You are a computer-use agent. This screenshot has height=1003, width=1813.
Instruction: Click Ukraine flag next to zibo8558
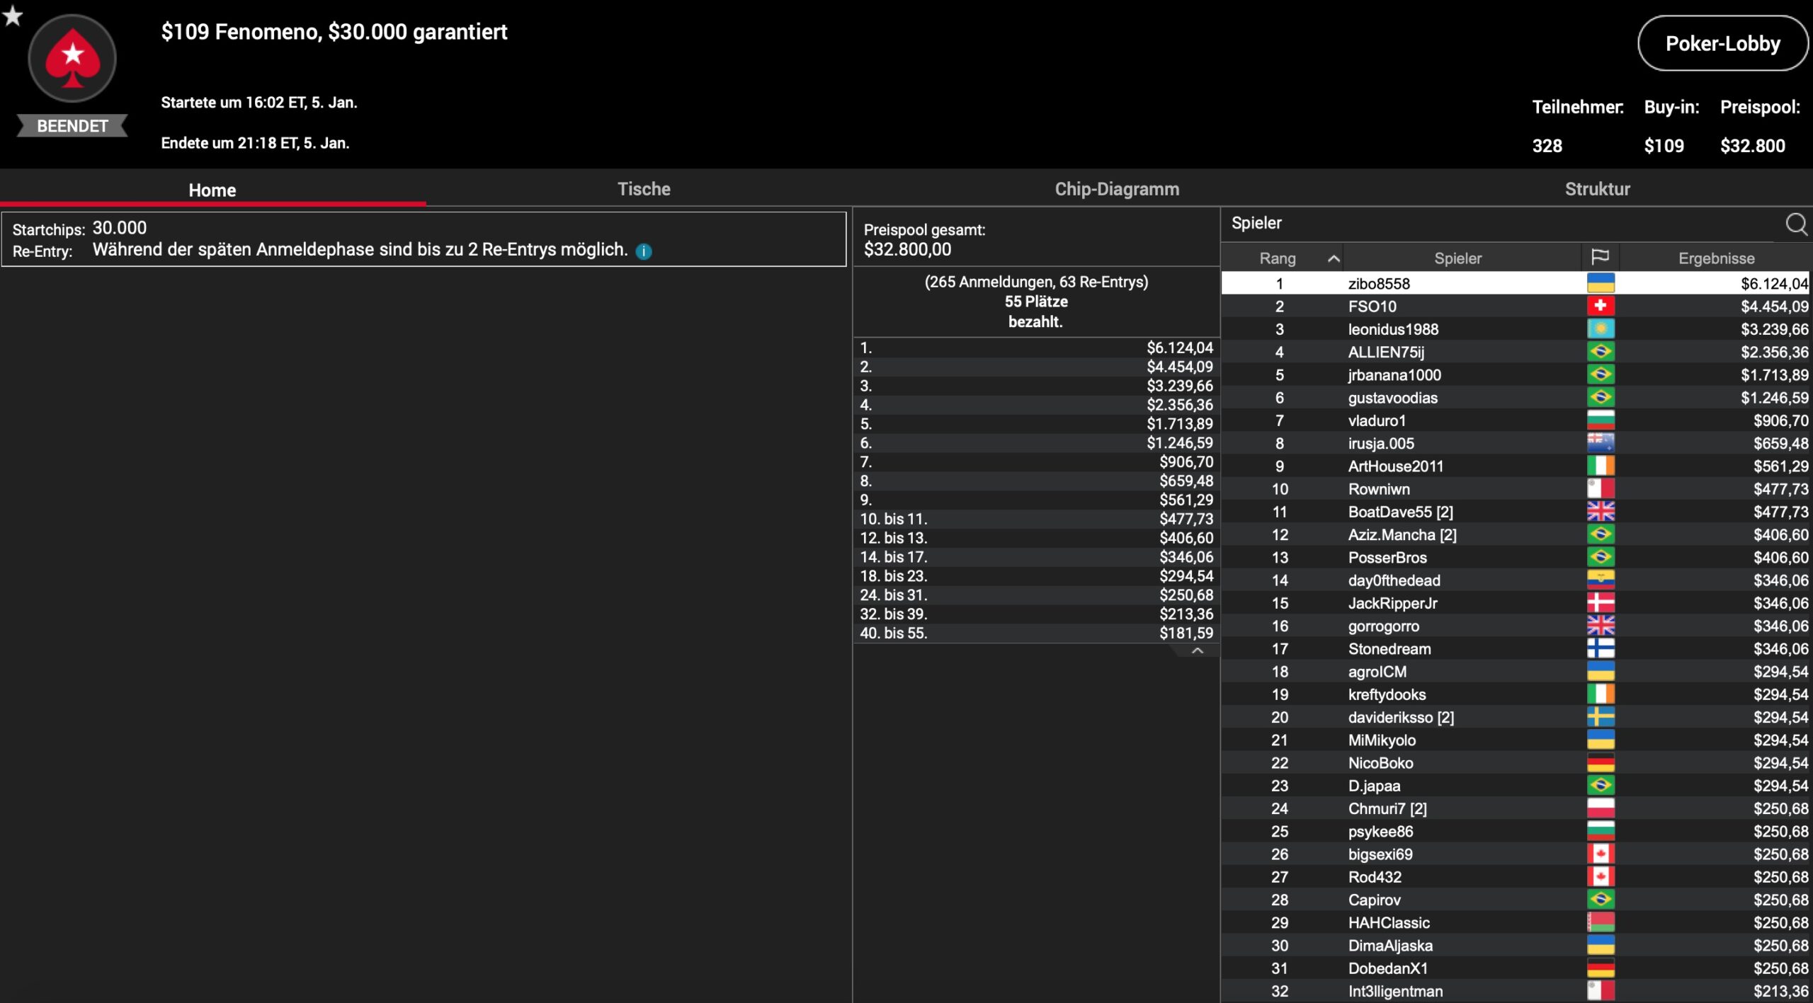[1600, 283]
